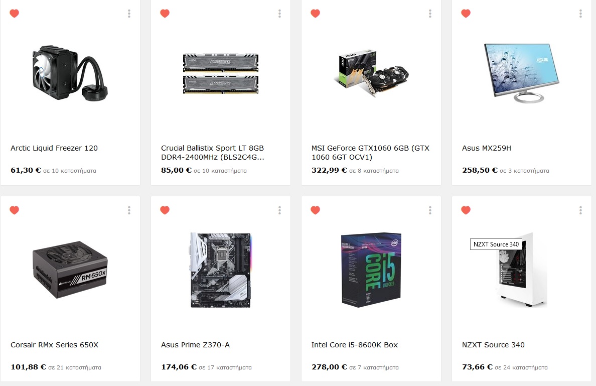Open the Intel Core i5-8600K Box title link

355,345
